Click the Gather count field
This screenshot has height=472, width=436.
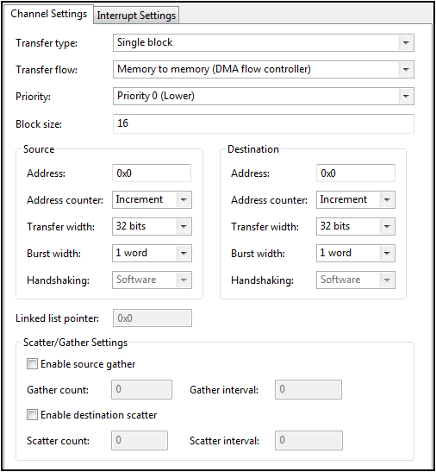141,389
